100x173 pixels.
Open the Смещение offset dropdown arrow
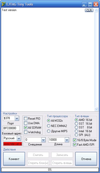pos(43,140)
